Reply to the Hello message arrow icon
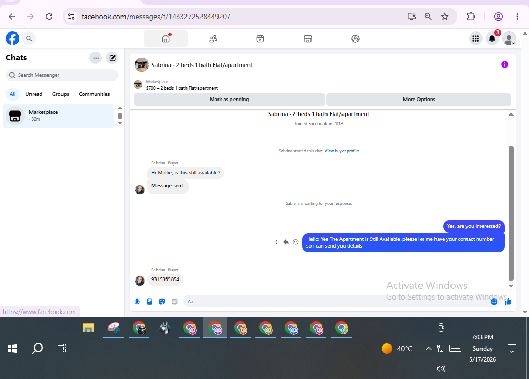Image resolution: width=529 pixels, height=379 pixels. click(x=286, y=242)
